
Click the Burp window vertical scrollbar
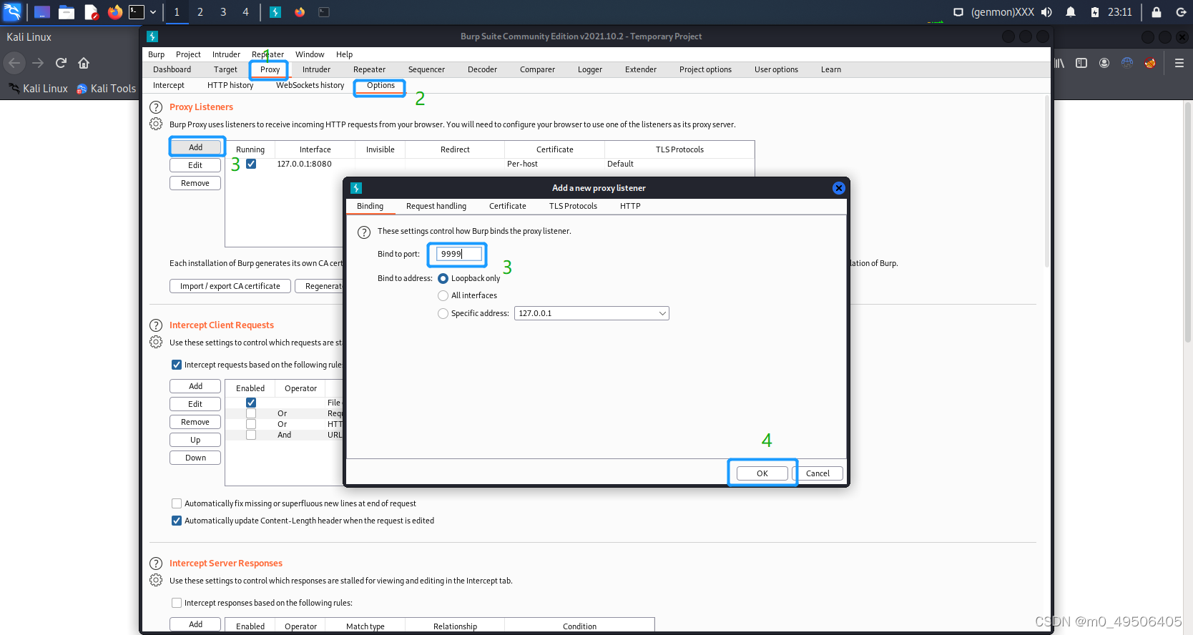[1046, 182]
